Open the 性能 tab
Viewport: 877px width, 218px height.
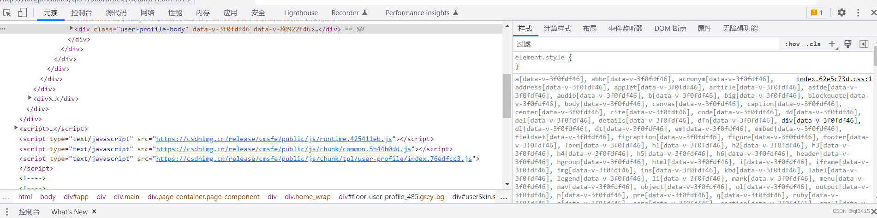[175, 13]
